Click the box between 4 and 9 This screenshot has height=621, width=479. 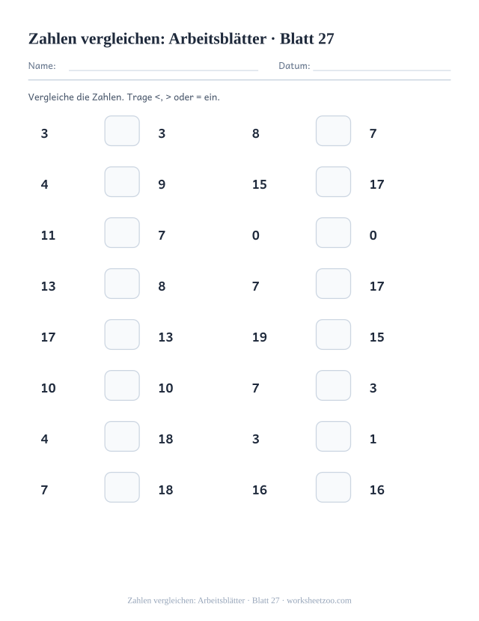click(122, 182)
